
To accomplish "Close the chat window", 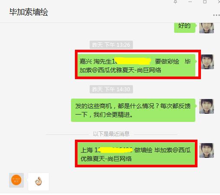I will (x=219, y=2).
